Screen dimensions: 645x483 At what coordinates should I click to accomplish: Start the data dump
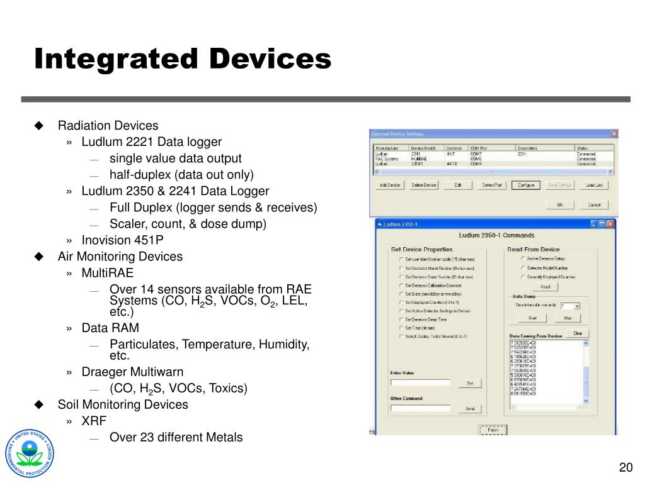click(x=532, y=318)
